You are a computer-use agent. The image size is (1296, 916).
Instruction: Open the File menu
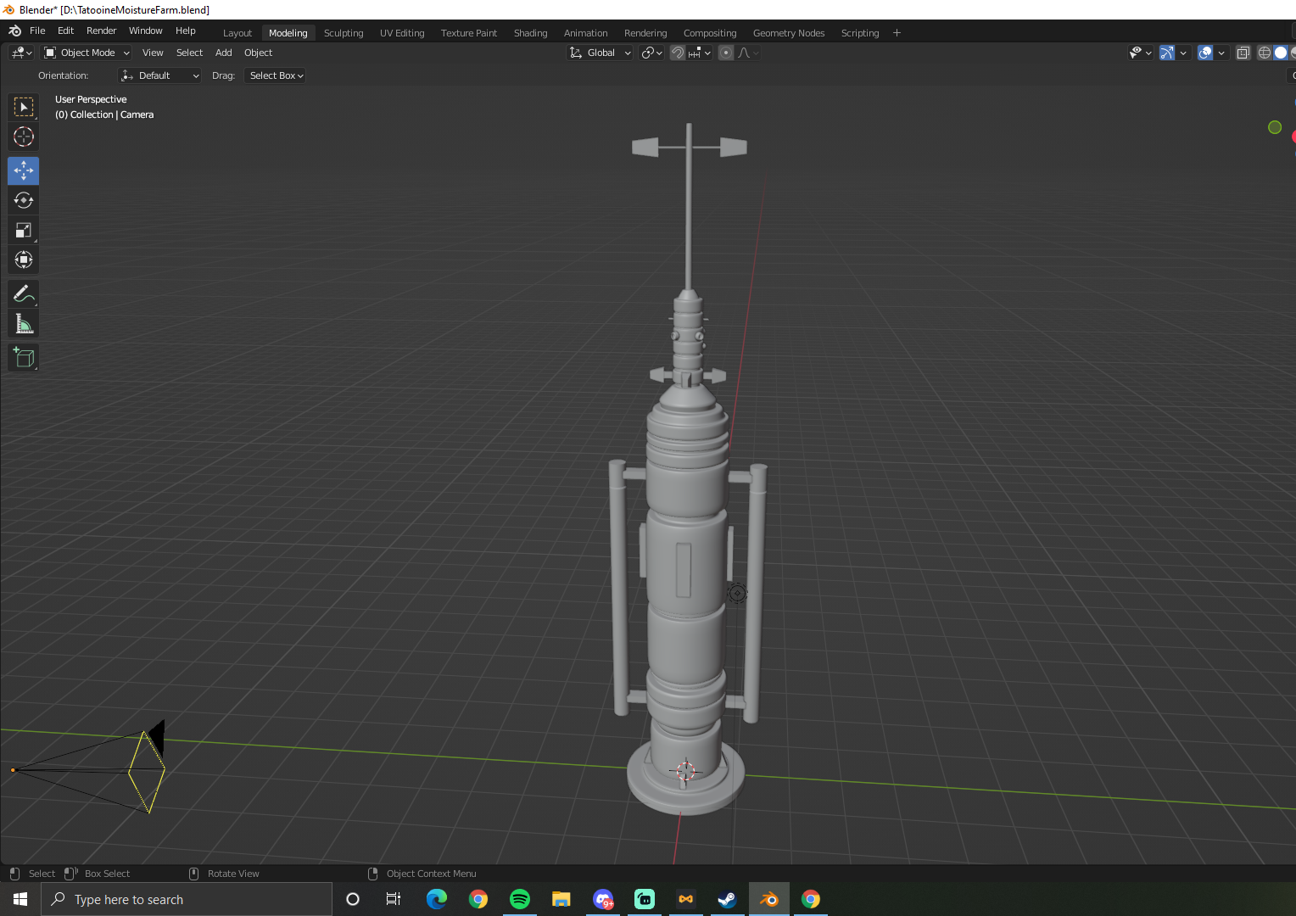coord(37,31)
